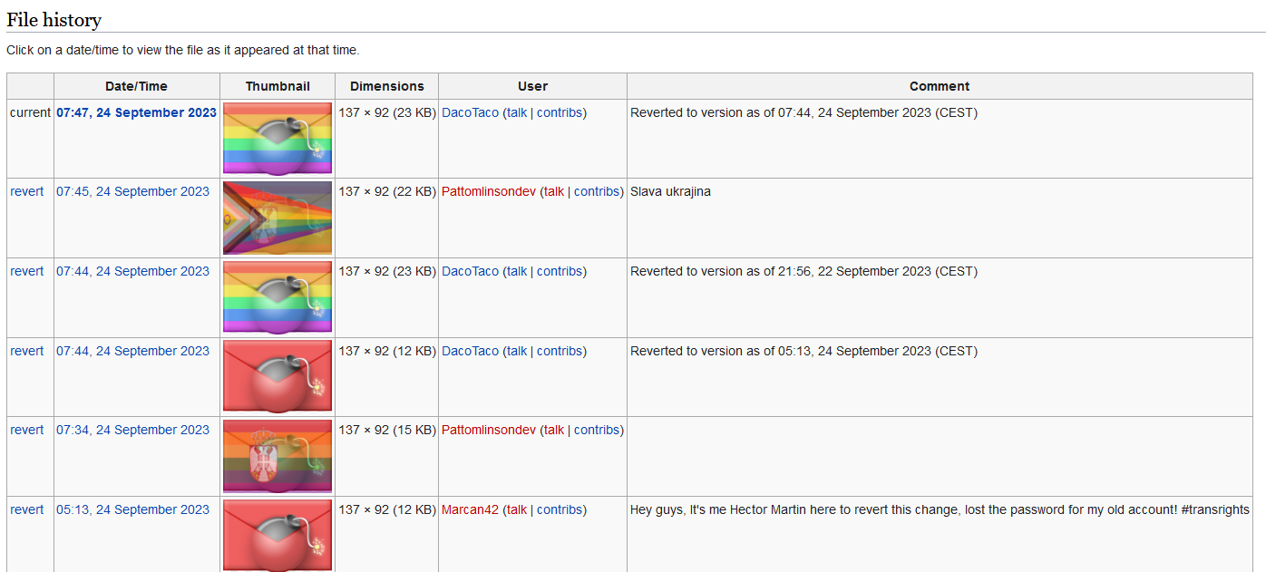View file as of 05:13, 24 September 2023
This screenshot has width=1266, height=572.
[x=132, y=509]
